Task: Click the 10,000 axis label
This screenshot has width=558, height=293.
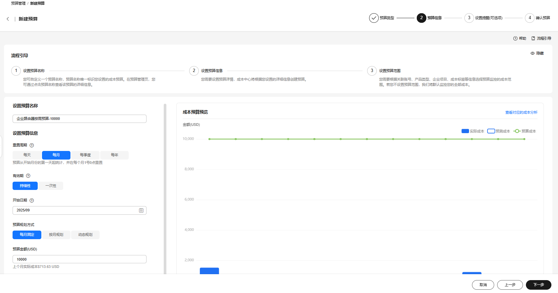Action: (188, 139)
